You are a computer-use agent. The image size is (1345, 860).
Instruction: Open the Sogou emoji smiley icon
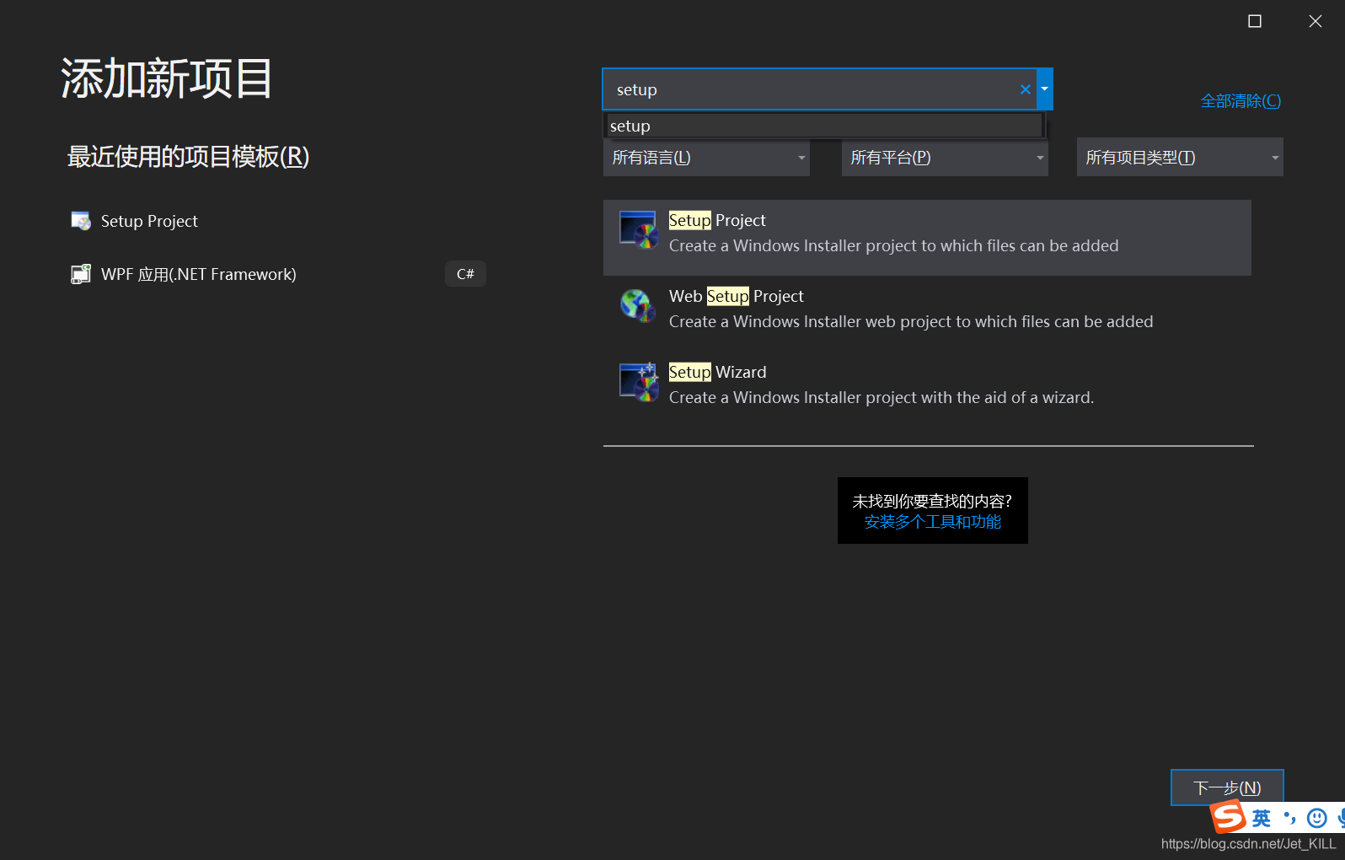[x=1316, y=818]
